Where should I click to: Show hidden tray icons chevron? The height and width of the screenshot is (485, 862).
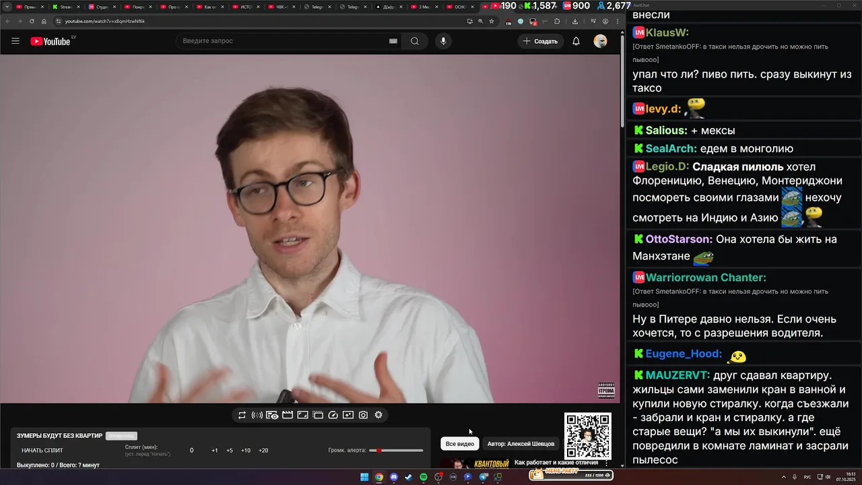tap(784, 477)
